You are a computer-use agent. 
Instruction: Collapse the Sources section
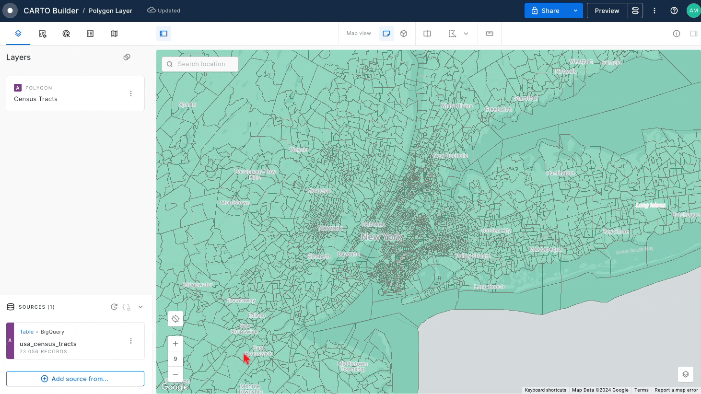[x=140, y=307]
